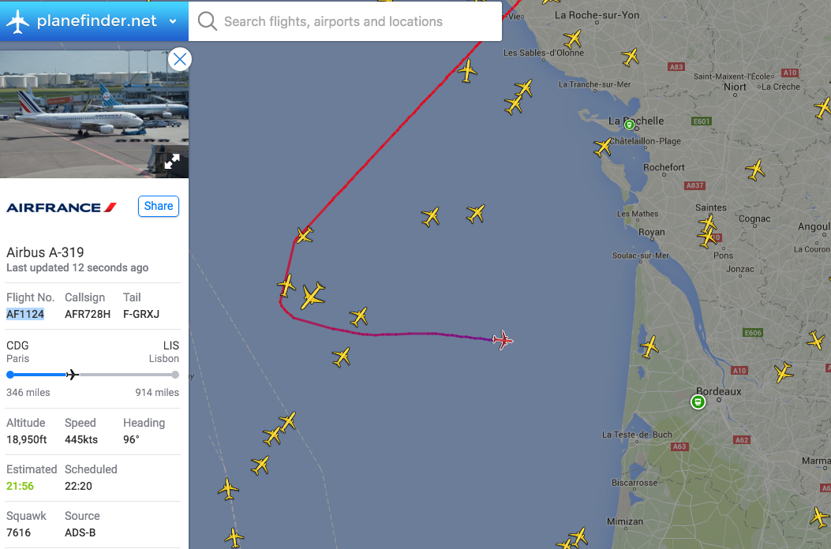This screenshot has width=831, height=549.
Task: Click the highlighted flight number AF1124
Action: point(25,314)
